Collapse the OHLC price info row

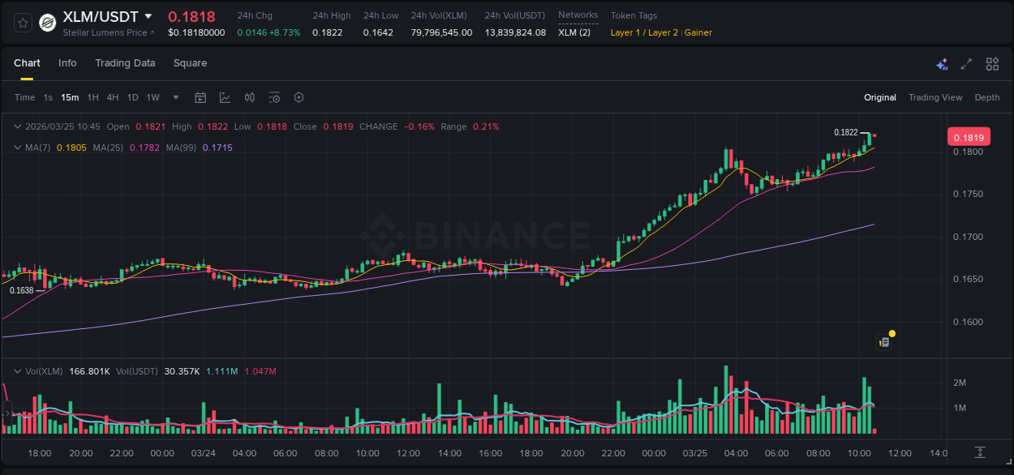click(x=17, y=126)
